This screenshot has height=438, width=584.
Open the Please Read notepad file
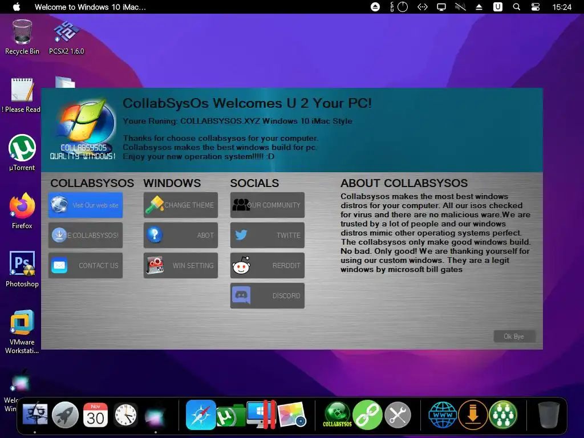click(x=22, y=95)
